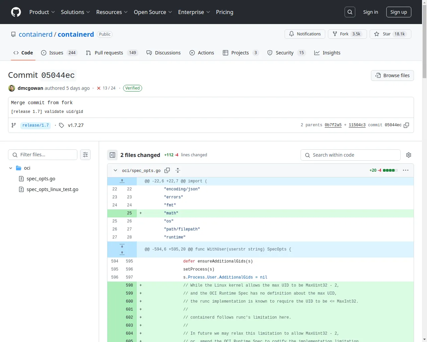Go to Pricing page
Viewport: 427px width, 342px height.
pyautogui.click(x=225, y=12)
